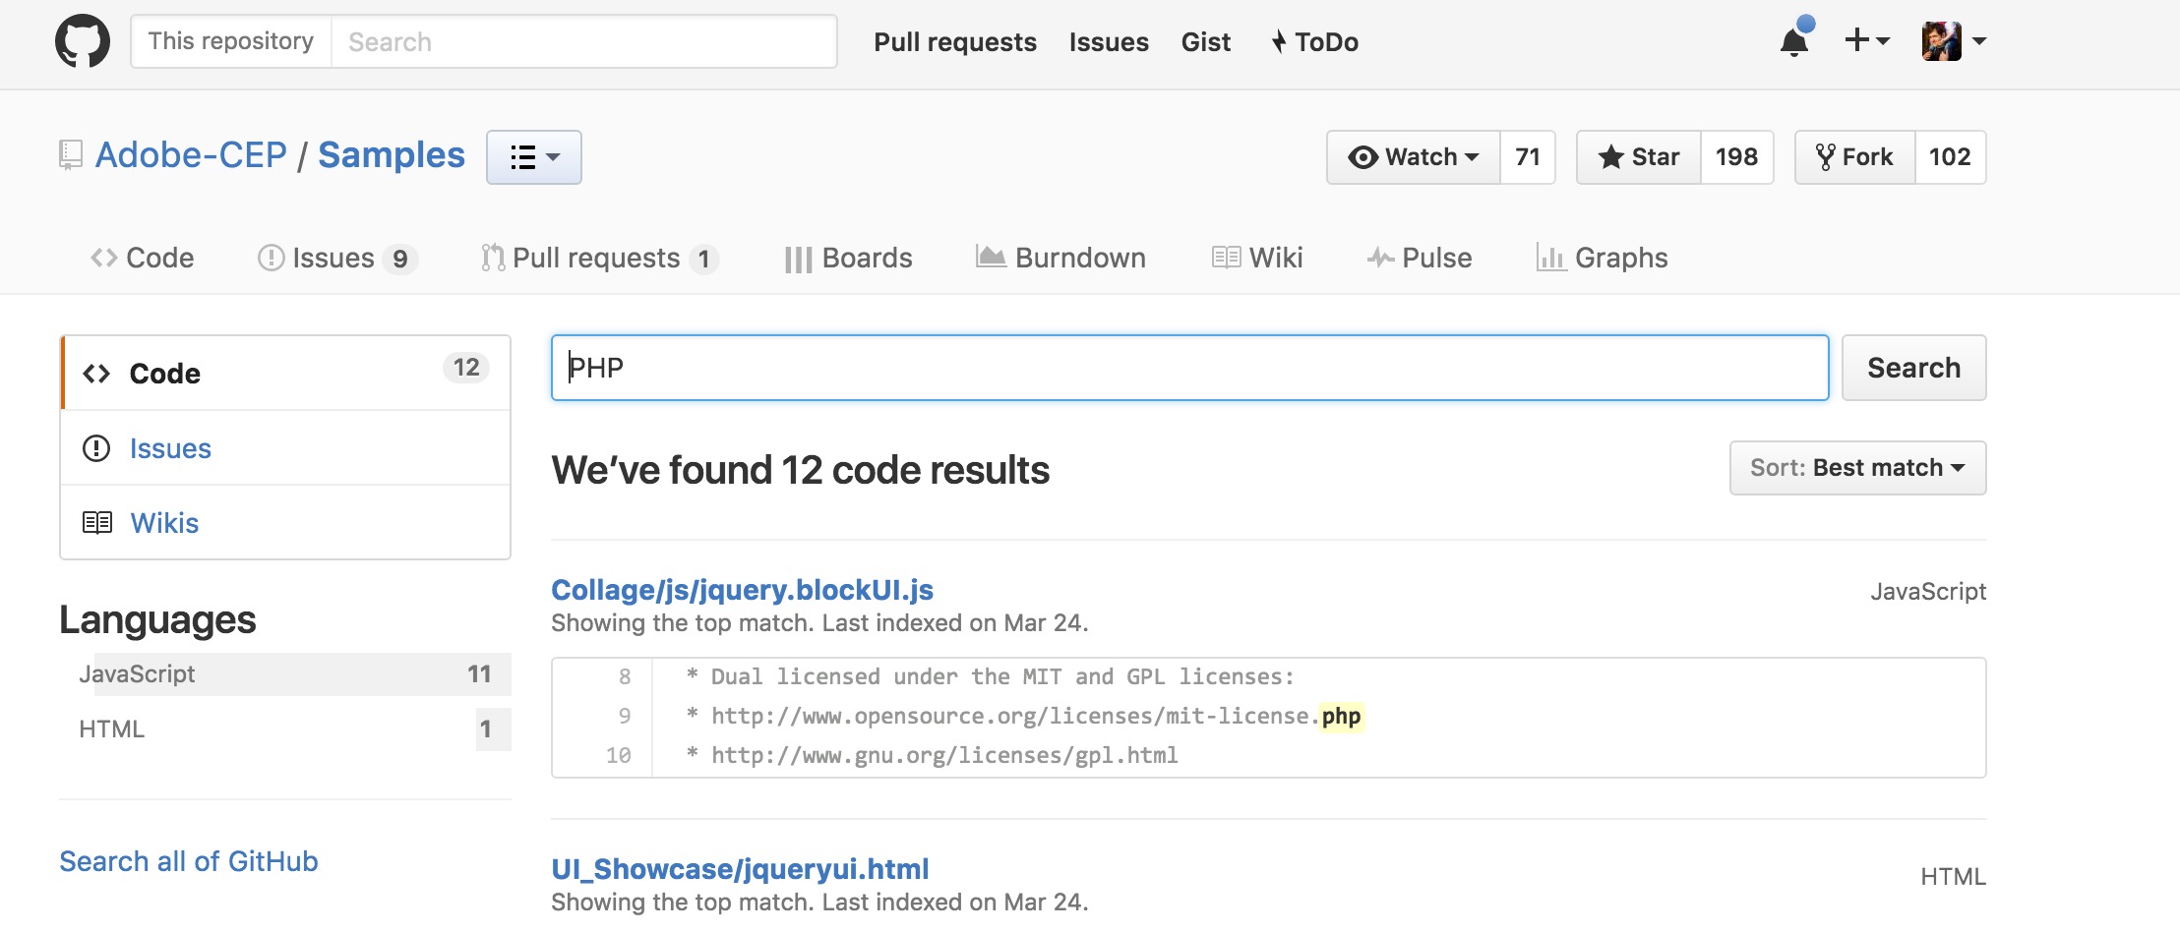2180x932 pixels.
Task: Fork the Samples repository
Action: click(x=1855, y=157)
